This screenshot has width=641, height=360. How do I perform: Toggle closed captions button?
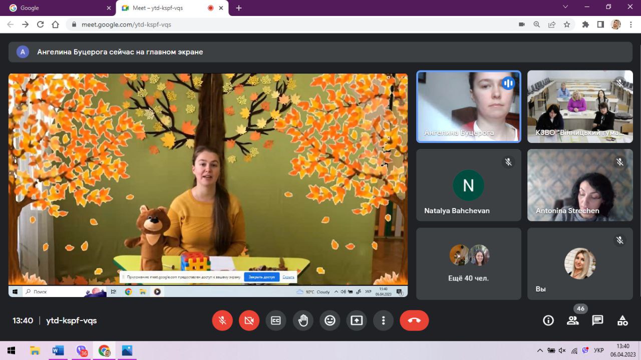tap(276, 320)
